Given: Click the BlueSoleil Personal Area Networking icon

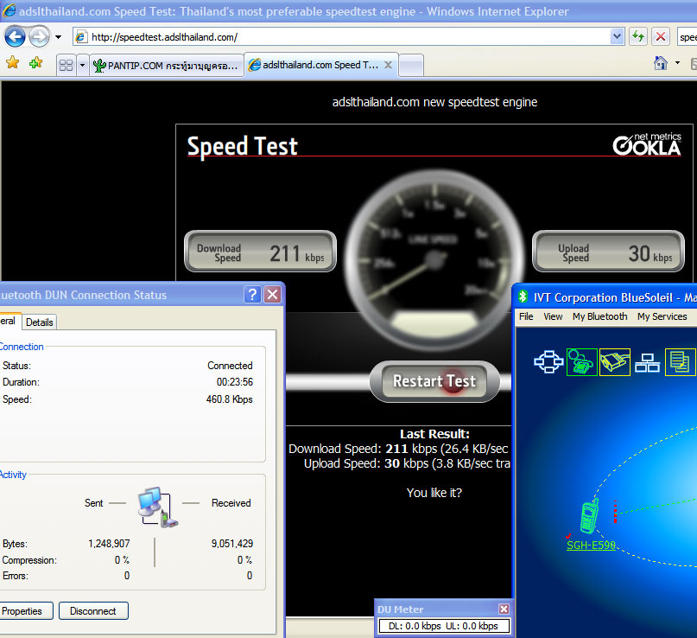Looking at the screenshot, I should [549, 361].
